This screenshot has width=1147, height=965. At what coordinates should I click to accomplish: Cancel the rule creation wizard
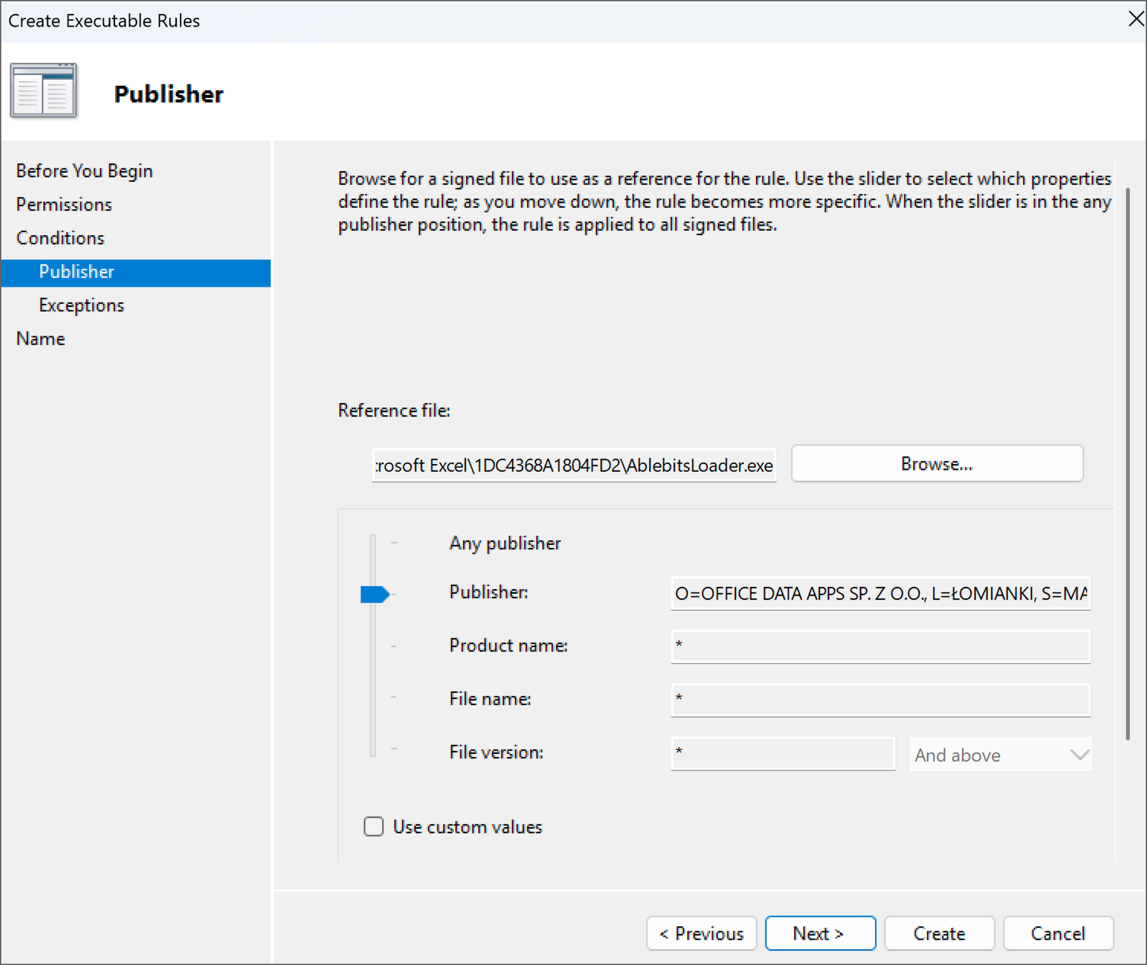(1058, 933)
